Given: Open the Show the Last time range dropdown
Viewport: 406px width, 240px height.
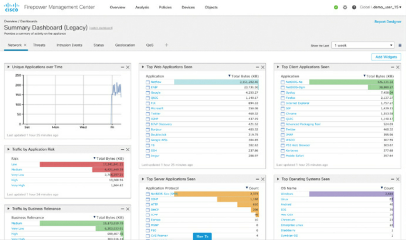Looking at the screenshot, I should [x=363, y=45].
